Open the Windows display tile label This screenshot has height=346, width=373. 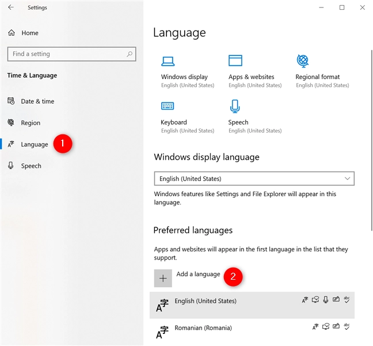pyautogui.click(x=184, y=77)
